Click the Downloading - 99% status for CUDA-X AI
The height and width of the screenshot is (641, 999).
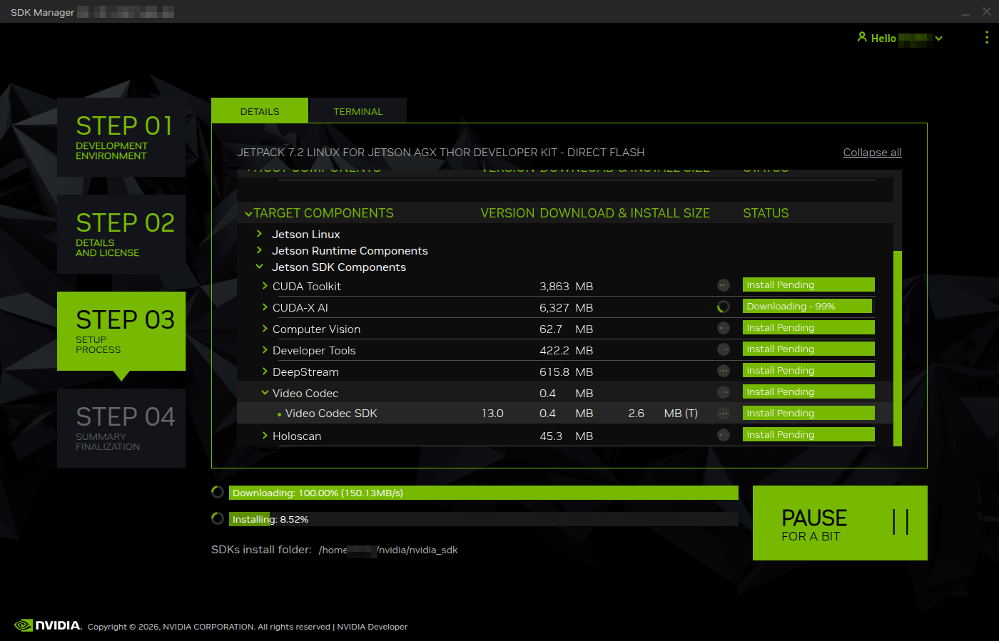click(807, 306)
